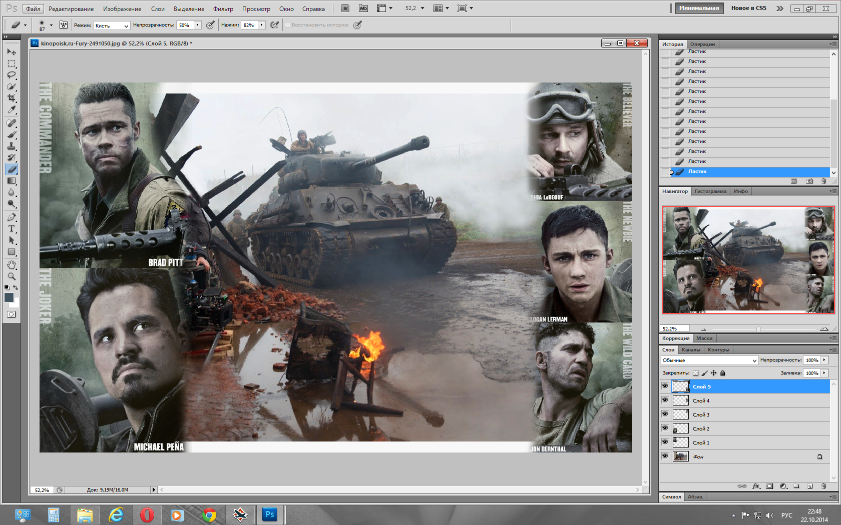Select the Crop tool
The image size is (841, 525).
12,98
